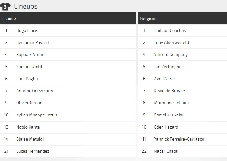Open Ngolo Kante's profile

point(28,127)
